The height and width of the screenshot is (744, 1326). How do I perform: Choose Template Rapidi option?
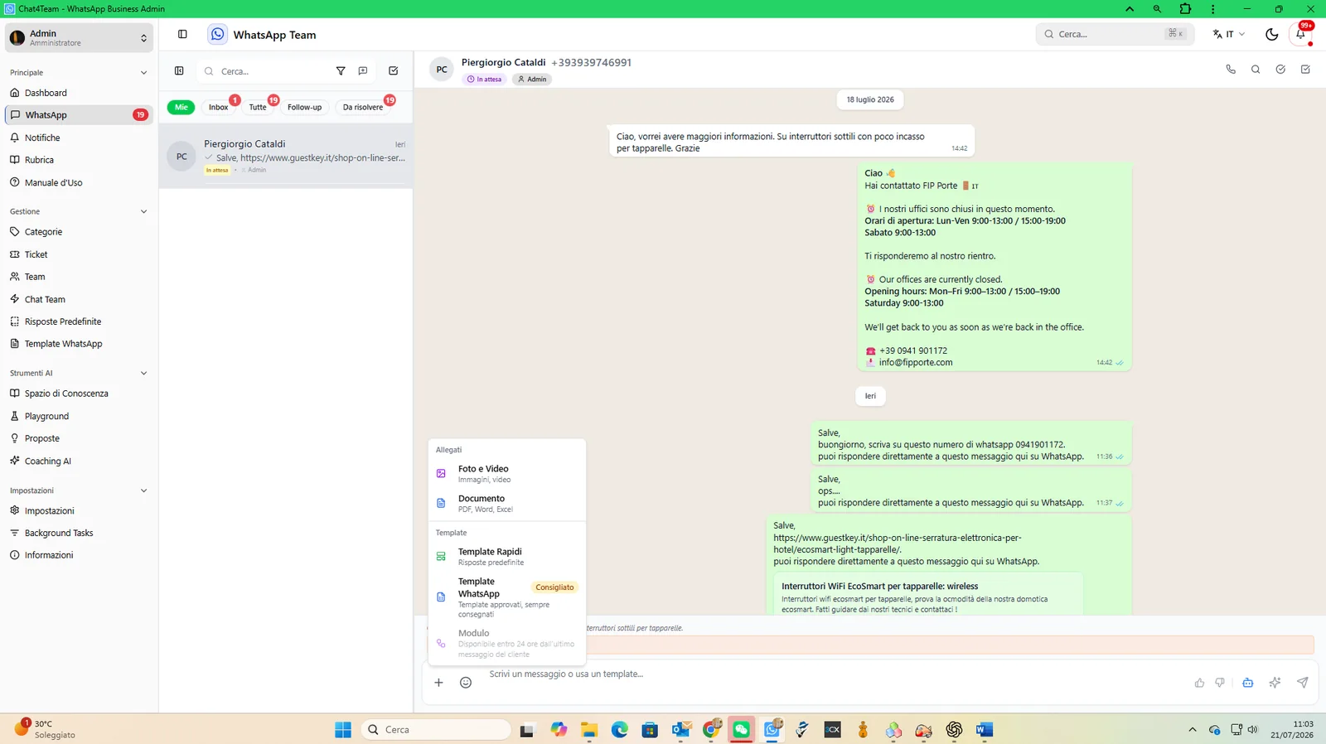[506, 556]
